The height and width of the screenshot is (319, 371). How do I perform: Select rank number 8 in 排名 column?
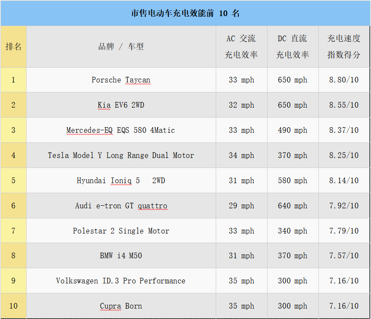[13, 256]
